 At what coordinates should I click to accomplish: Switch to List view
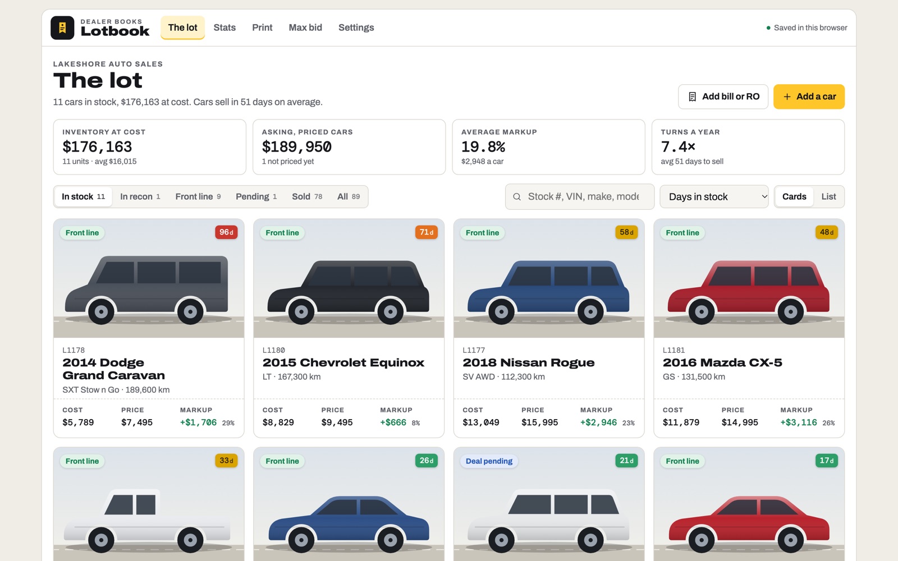[828, 196]
